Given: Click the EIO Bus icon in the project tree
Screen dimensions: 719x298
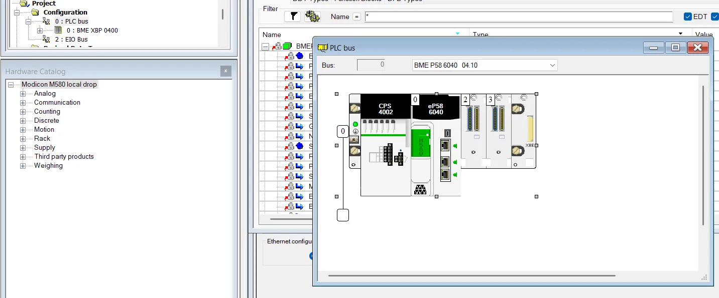Looking at the screenshot, I should pyautogui.click(x=47, y=39).
